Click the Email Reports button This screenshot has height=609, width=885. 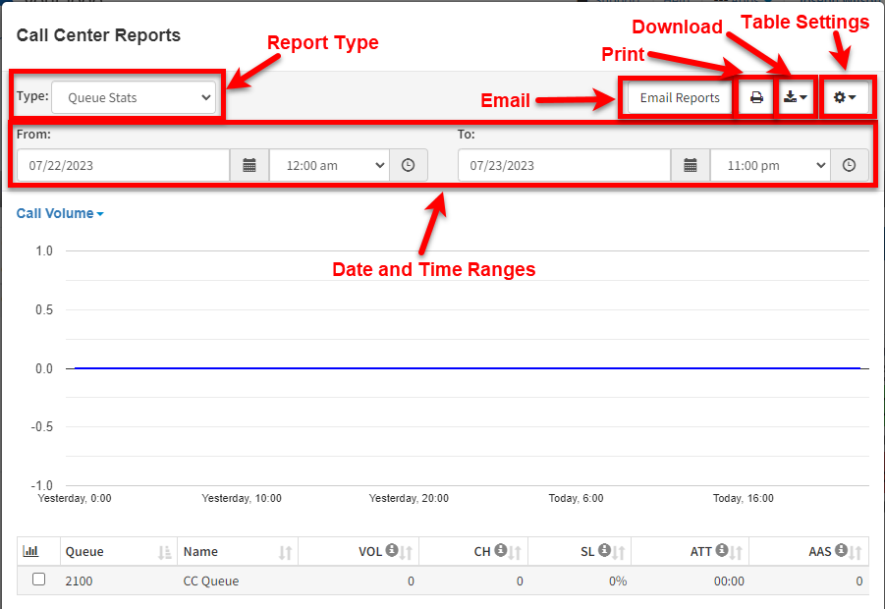pyautogui.click(x=680, y=97)
